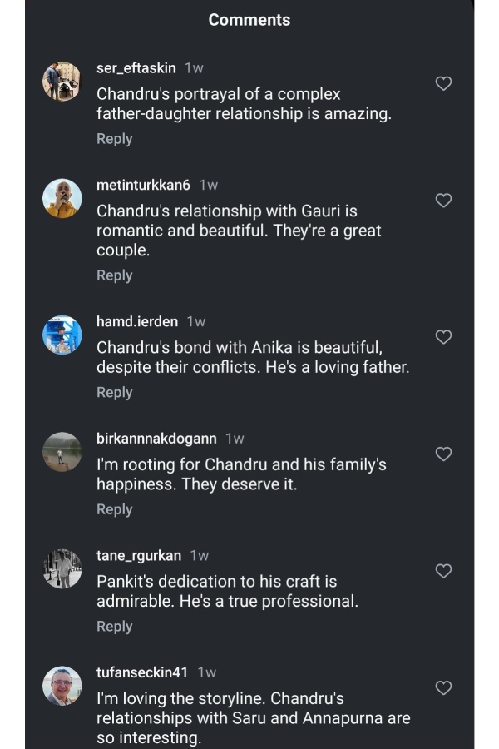Tap tufanseckin41's avatar
The image size is (499, 749).
(x=62, y=686)
